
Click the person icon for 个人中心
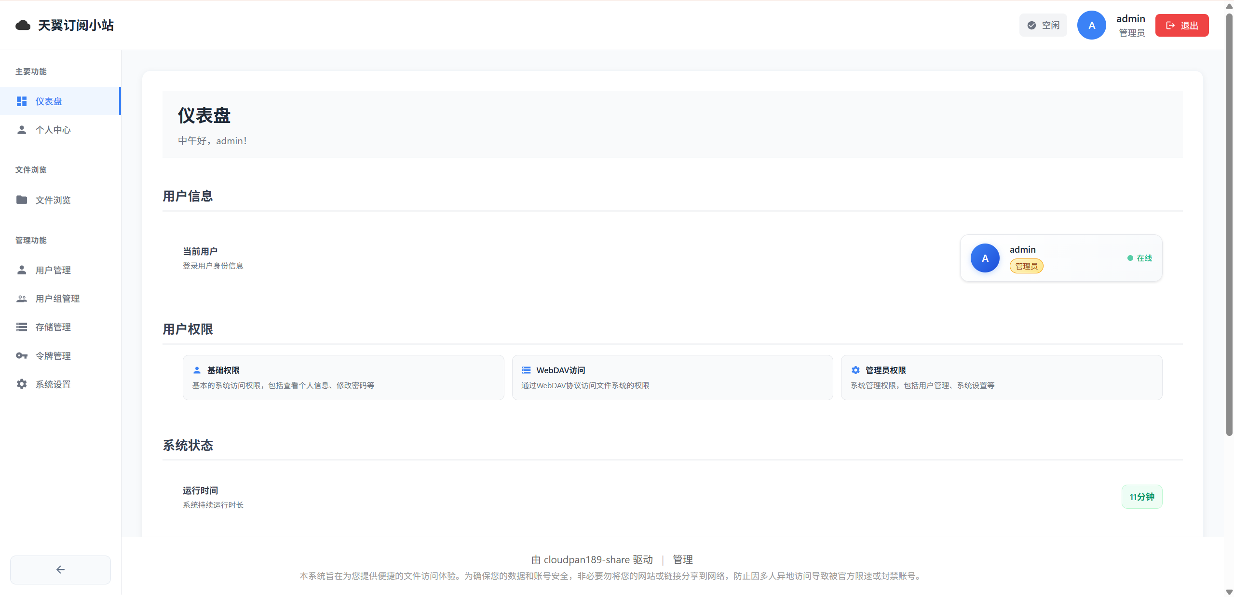coord(22,130)
